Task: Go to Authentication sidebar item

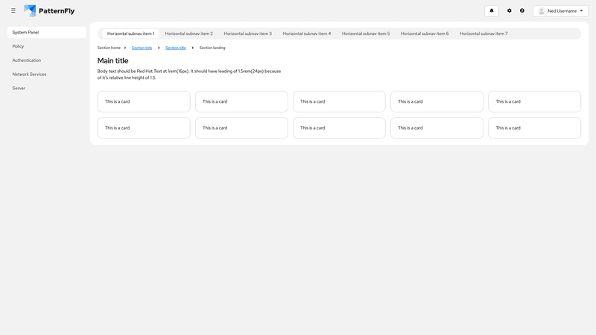Action: point(27,60)
